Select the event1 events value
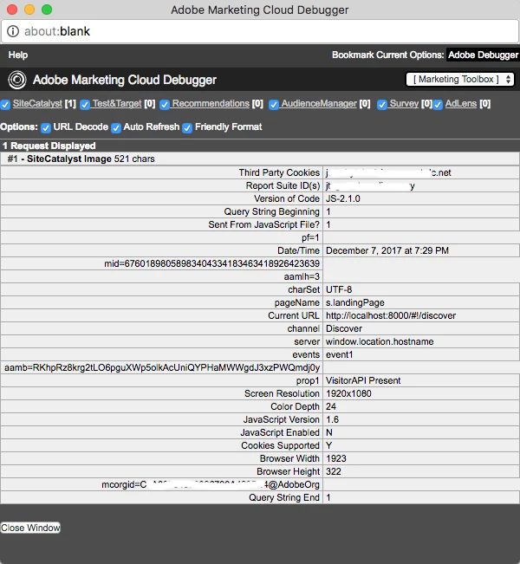 tap(340, 354)
